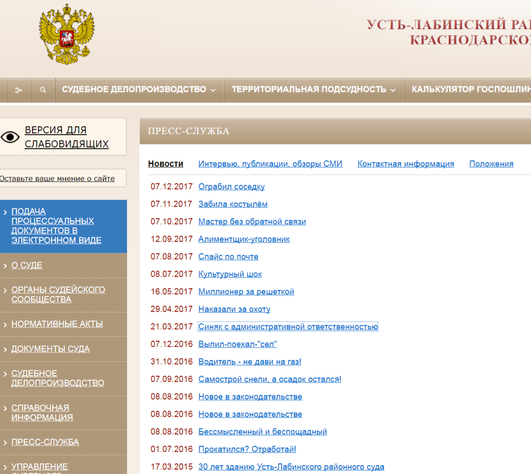Expand Судебное делопроизводство top menu
This screenshot has height=474, width=531.
point(139,89)
